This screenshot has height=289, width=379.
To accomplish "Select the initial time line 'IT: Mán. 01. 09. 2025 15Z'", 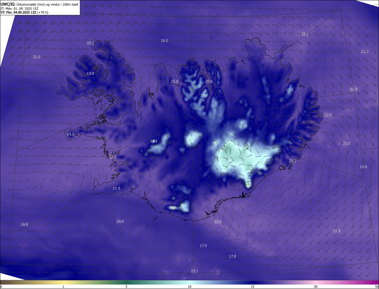I will [x=19, y=8].
